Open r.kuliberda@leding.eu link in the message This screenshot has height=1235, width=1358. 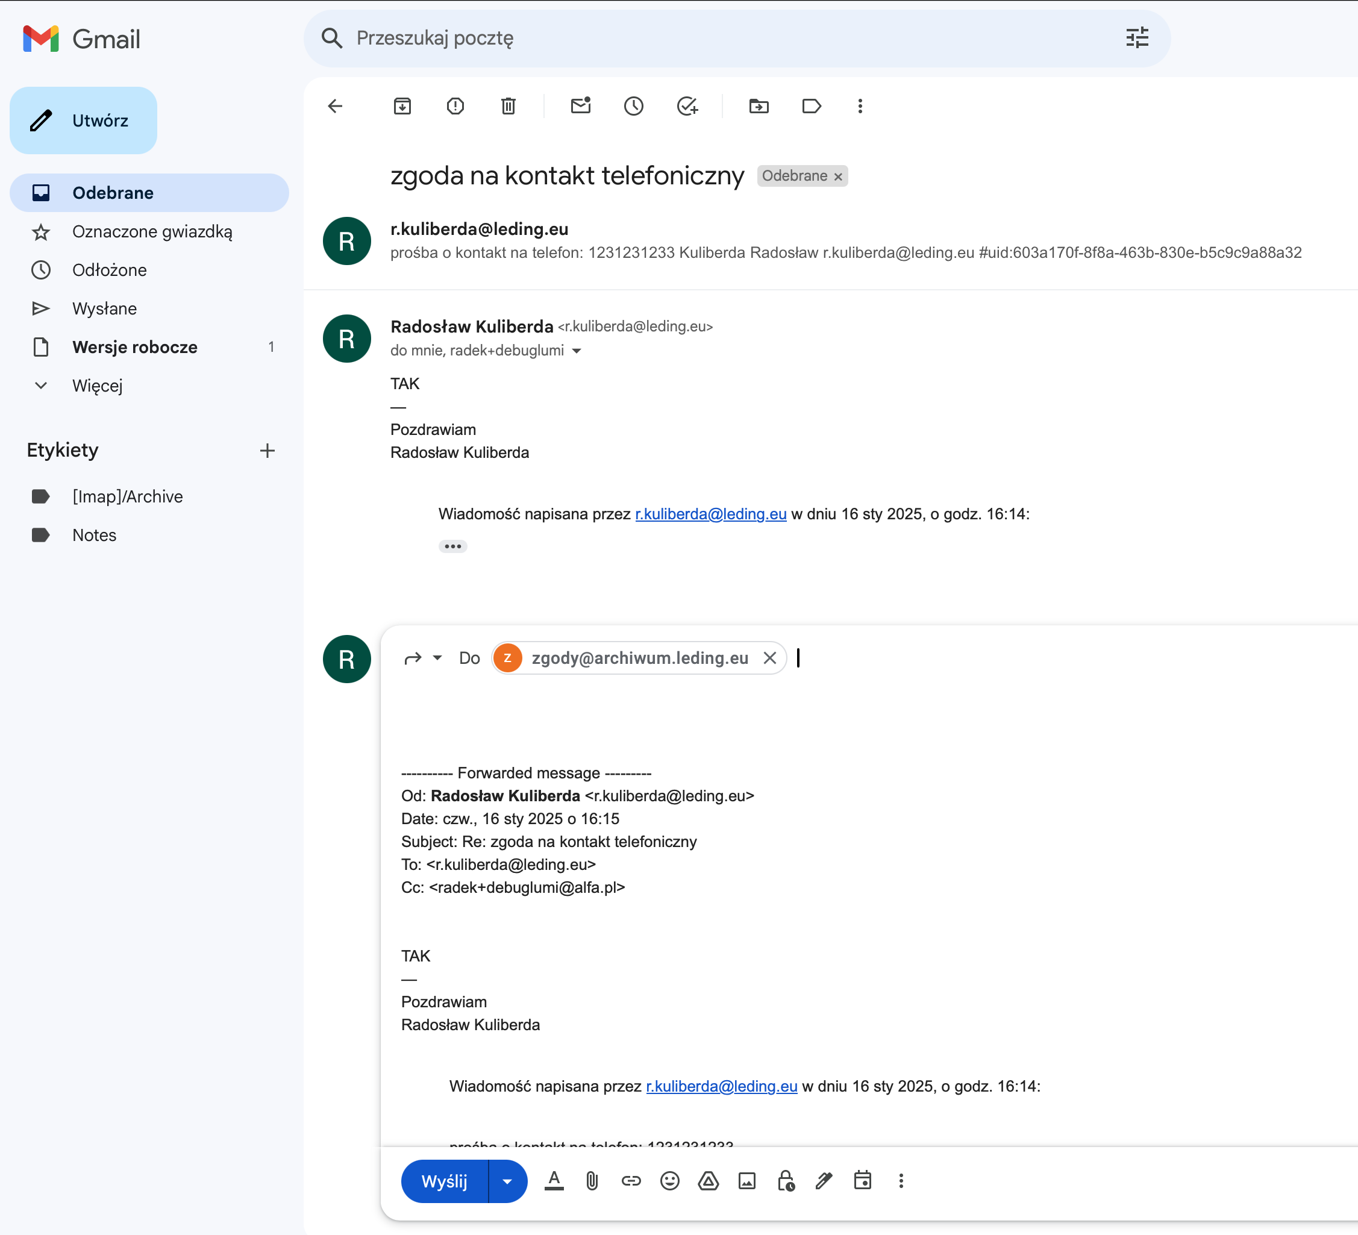click(x=711, y=514)
